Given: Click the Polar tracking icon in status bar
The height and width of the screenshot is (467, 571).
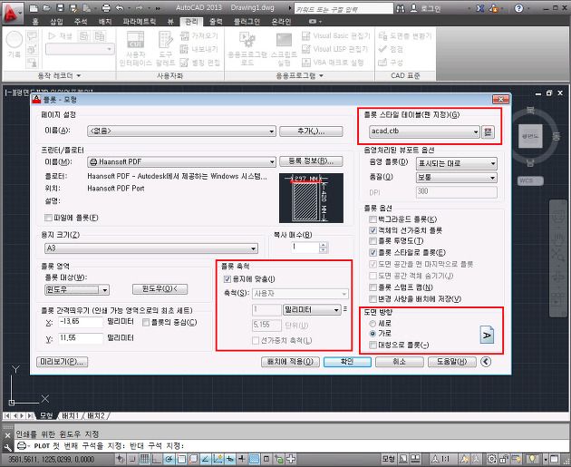Looking at the screenshot, I should (169, 459).
